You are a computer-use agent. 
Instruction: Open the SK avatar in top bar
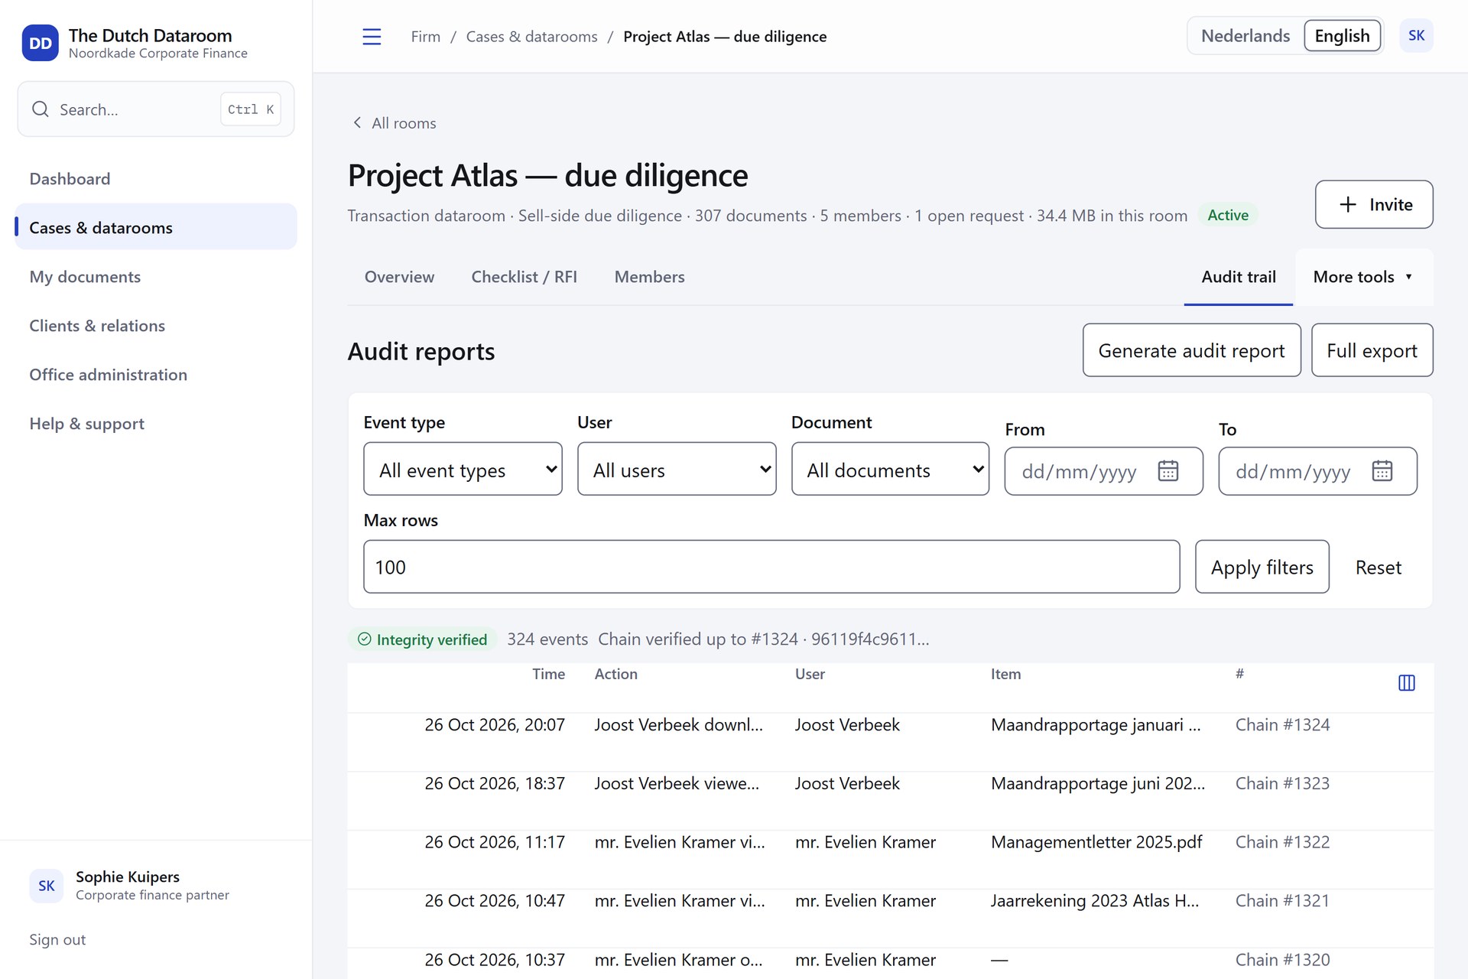point(1416,36)
